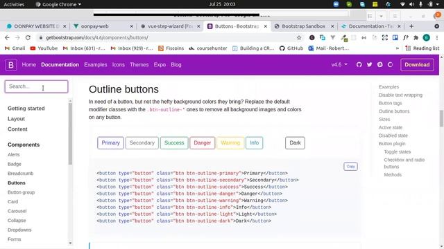The width and height of the screenshot is (444, 249).
Task: Switch to vue-step-wizard tab
Action: pyautogui.click(x=171, y=26)
